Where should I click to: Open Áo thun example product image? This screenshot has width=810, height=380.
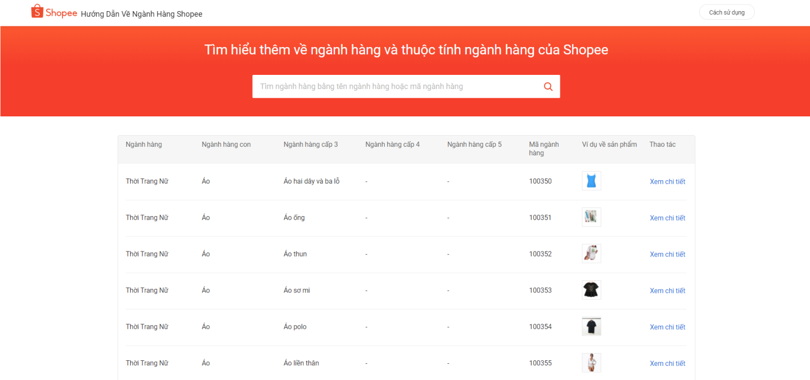point(591,254)
